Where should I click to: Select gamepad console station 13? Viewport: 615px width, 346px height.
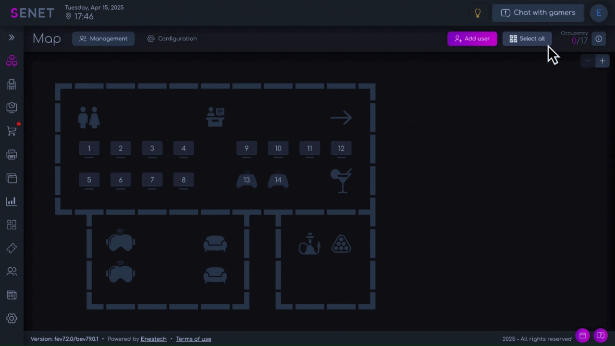coord(246,180)
